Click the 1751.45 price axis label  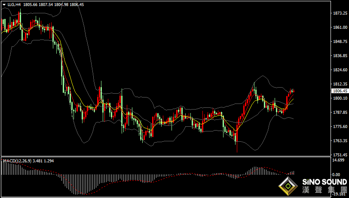pos(340,155)
